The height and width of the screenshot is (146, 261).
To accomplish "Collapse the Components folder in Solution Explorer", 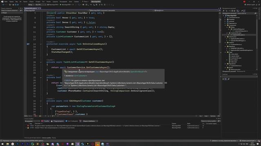I will coord(226,25).
